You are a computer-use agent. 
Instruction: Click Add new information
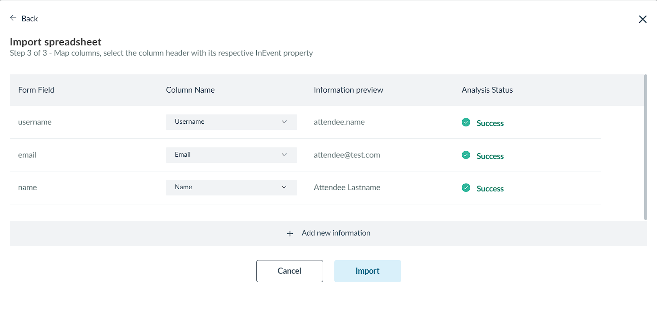click(x=328, y=233)
